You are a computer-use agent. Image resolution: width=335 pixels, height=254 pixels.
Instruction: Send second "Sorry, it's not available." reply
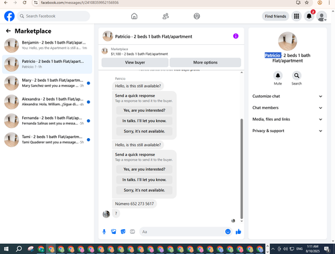(144, 190)
